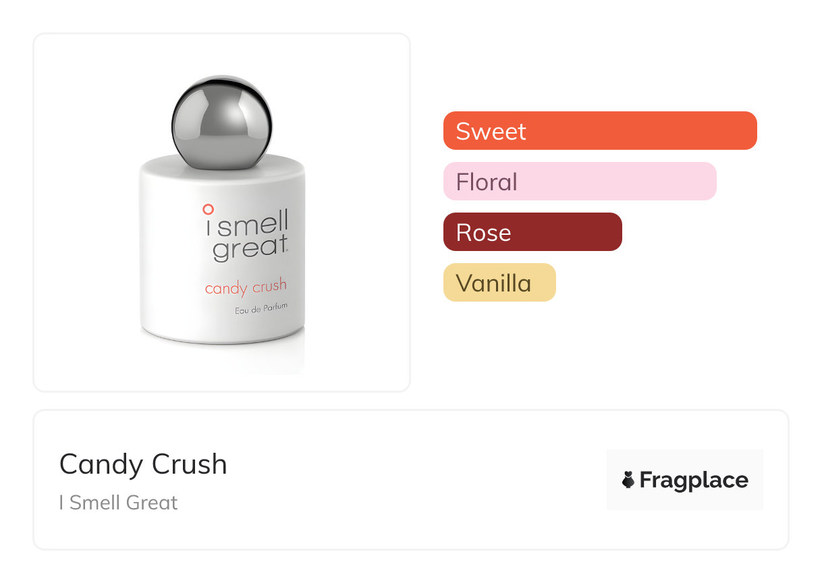Click the 'Rose' text label
822x583 pixels.
483,233
